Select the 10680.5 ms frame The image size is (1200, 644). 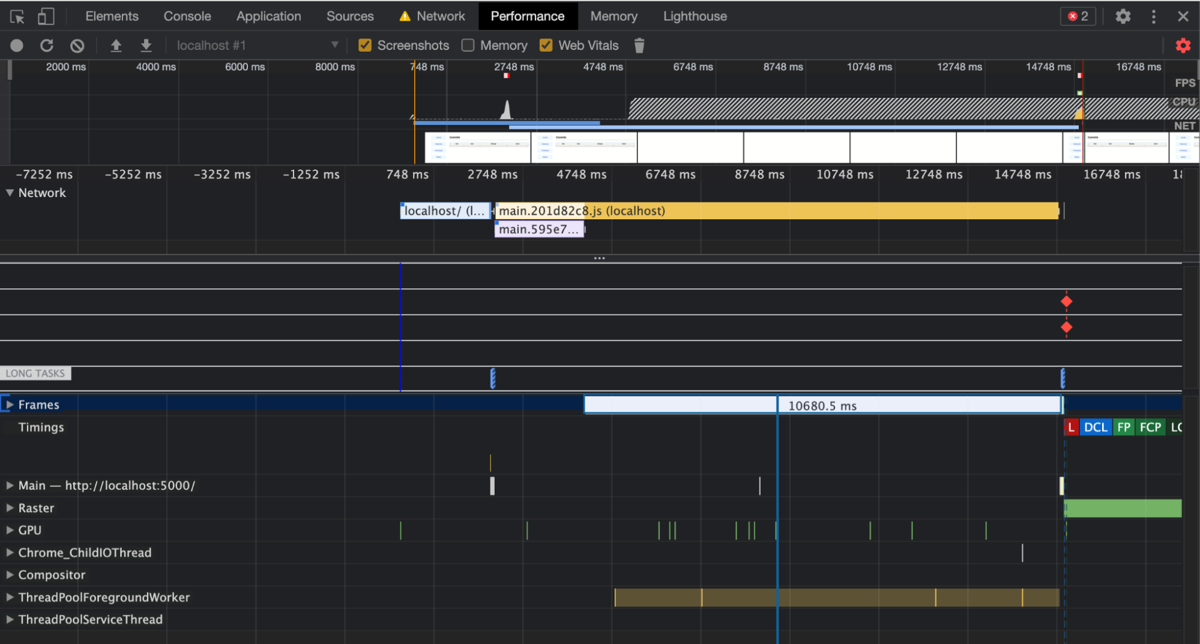click(x=822, y=405)
